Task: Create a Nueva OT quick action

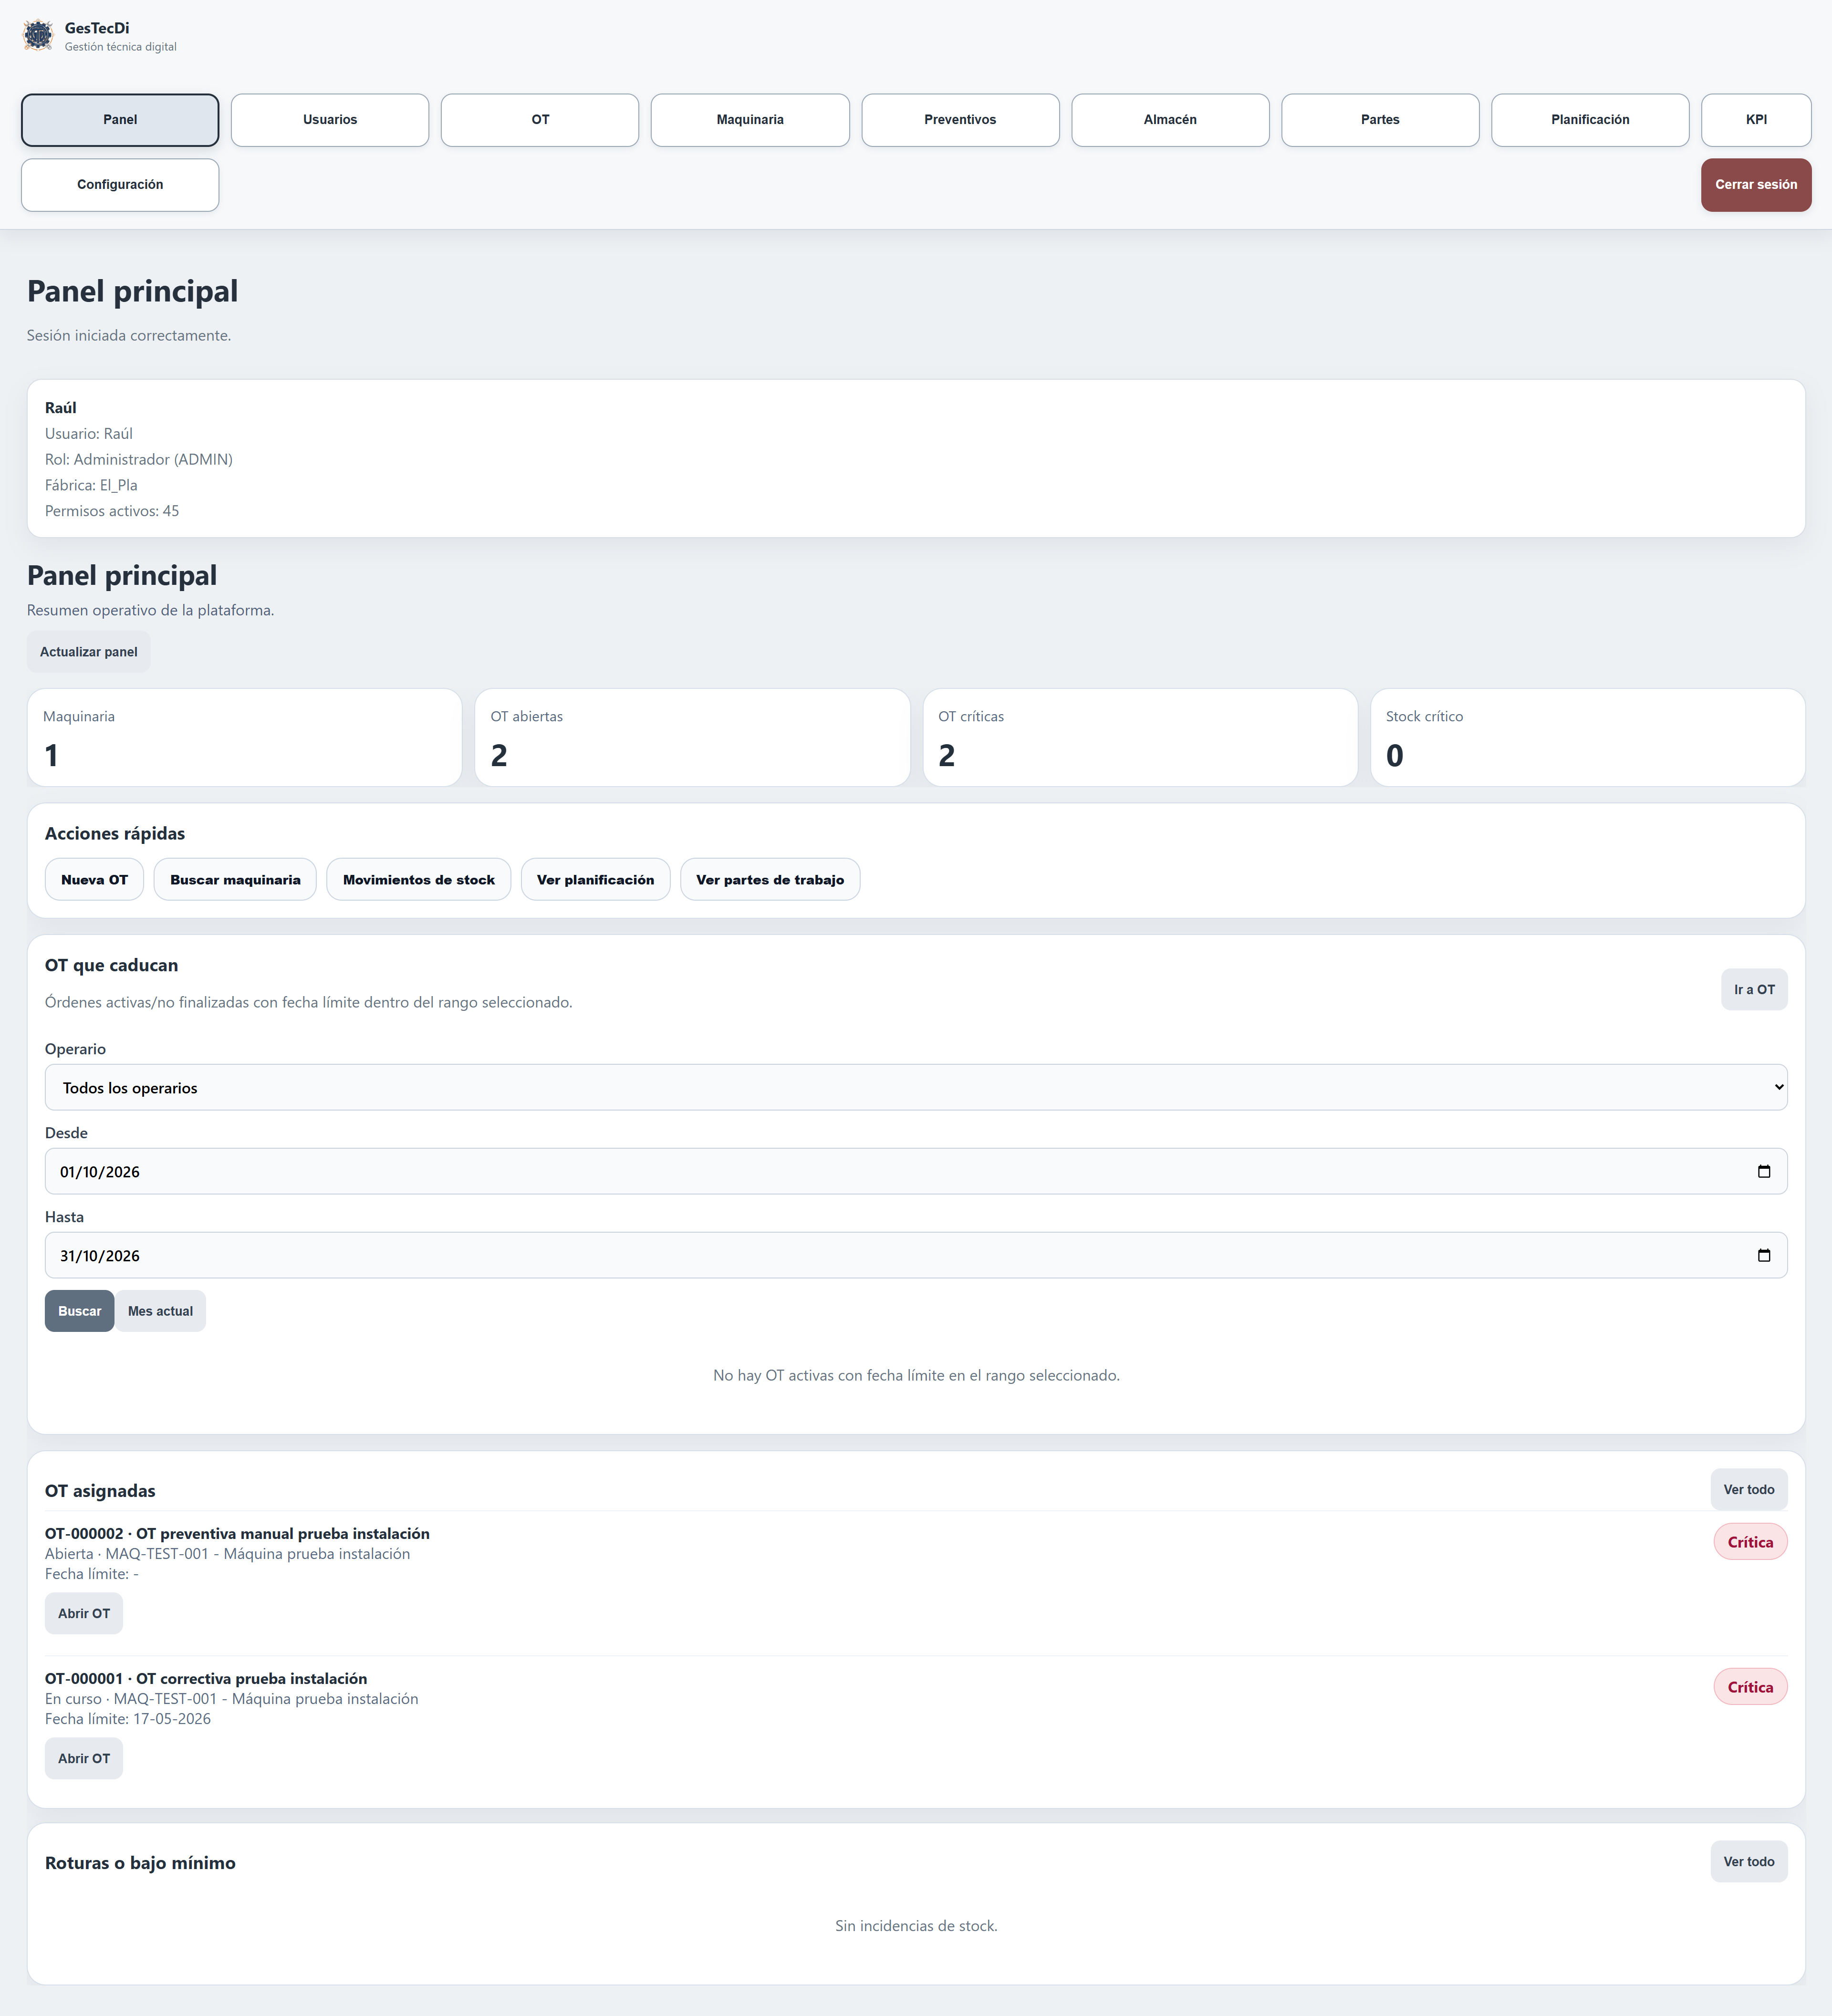Action: (x=94, y=879)
